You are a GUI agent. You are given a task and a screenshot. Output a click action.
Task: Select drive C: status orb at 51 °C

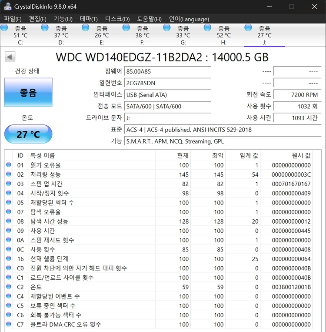pyautogui.click(x=4, y=28)
